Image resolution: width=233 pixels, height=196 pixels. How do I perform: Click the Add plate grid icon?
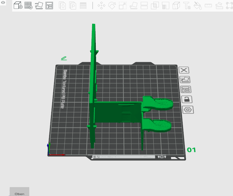tap(28, 5)
